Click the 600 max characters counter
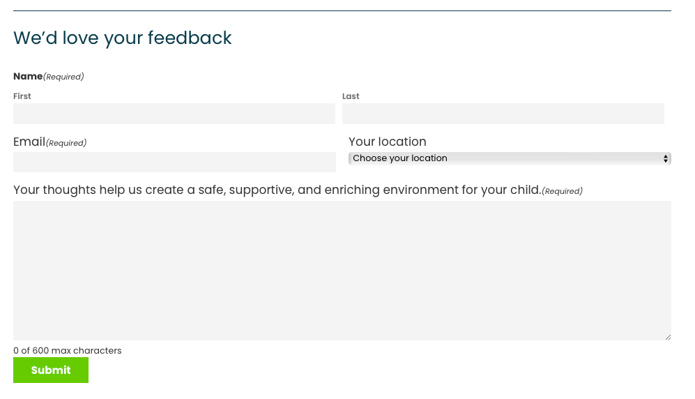 pos(68,351)
